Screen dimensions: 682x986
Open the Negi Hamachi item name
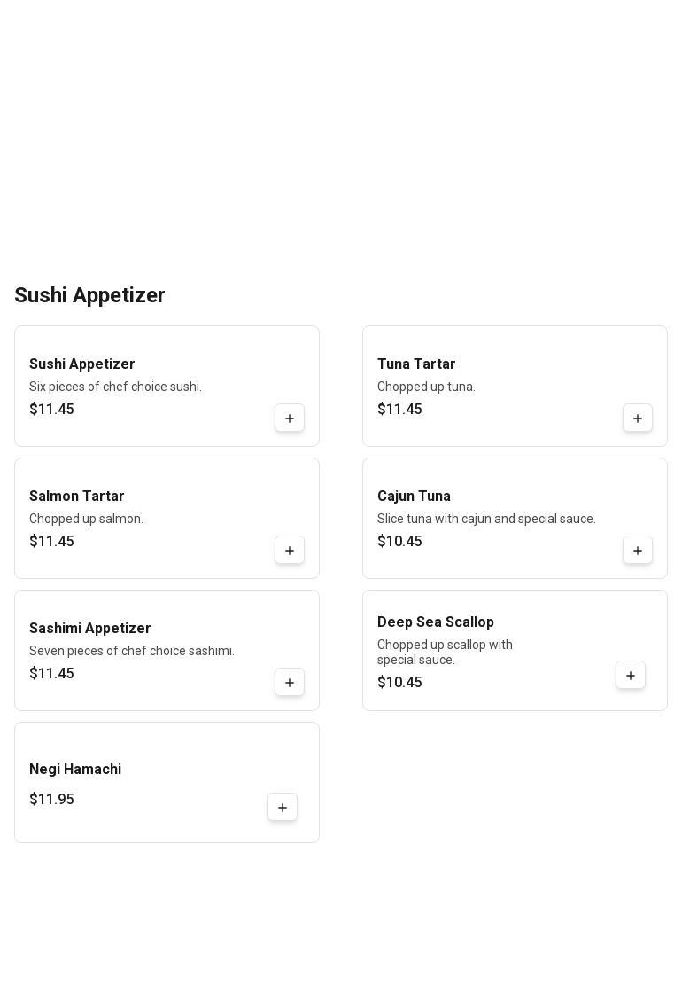75,770
